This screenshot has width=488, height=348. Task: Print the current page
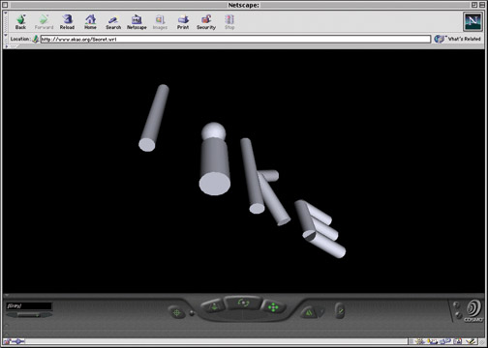coord(183,22)
